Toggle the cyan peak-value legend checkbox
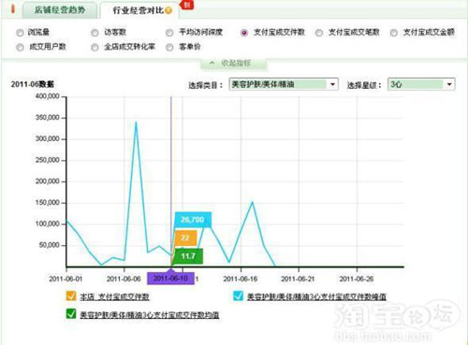 pyautogui.click(x=239, y=295)
